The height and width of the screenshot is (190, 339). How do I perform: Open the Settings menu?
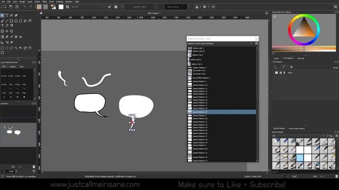click(x=60, y=2)
